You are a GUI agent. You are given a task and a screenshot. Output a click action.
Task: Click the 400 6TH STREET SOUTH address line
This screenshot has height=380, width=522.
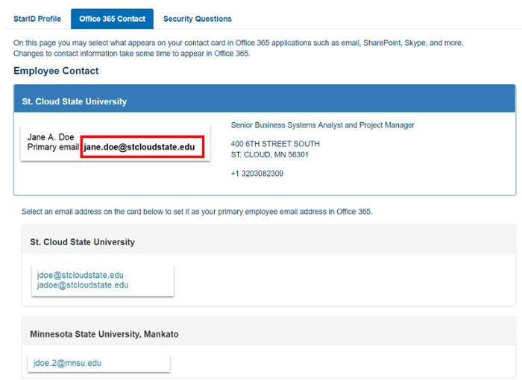click(275, 144)
